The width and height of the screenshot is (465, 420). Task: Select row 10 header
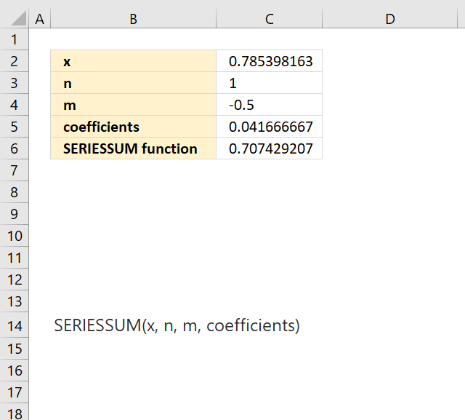[x=15, y=236]
